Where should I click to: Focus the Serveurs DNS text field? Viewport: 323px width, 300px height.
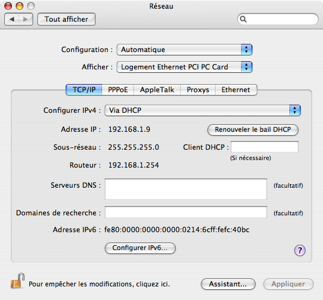point(186,189)
